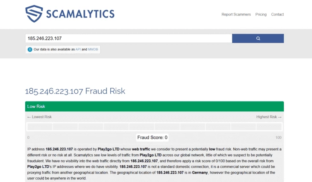Click the 100 maximum scale label
312x182 pixels.
pyautogui.click(x=279, y=137)
